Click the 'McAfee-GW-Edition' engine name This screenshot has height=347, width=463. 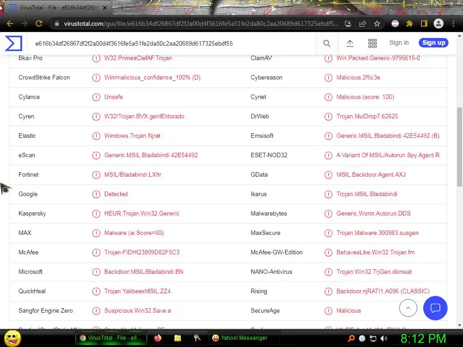point(276,252)
